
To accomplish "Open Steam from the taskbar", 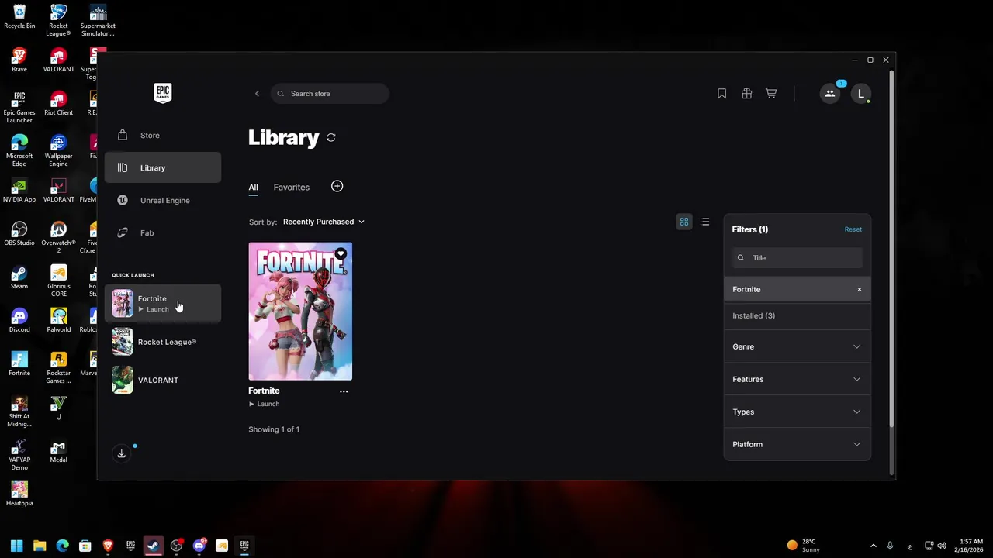I will coord(154,546).
